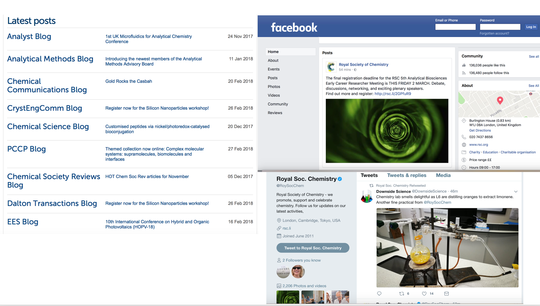Open the CrystEngComm Blog link

pyautogui.click(x=44, y=108)
